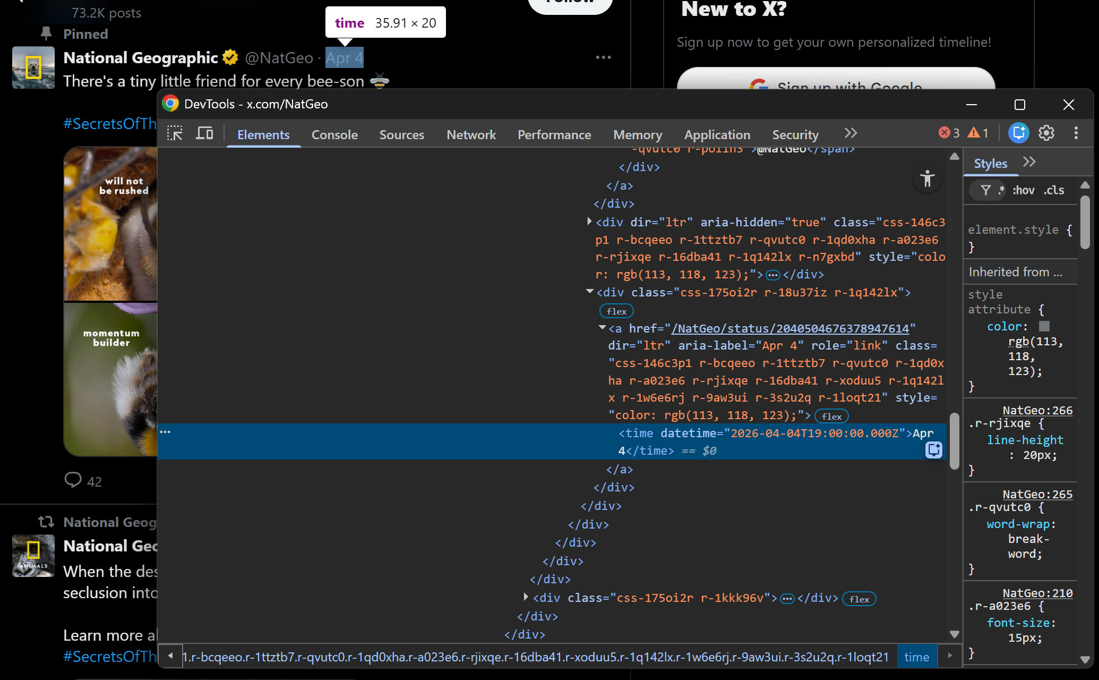Toggle :hov element state panel
This screenshot has width=1099, height=680.
click(x=1024, y=190)
